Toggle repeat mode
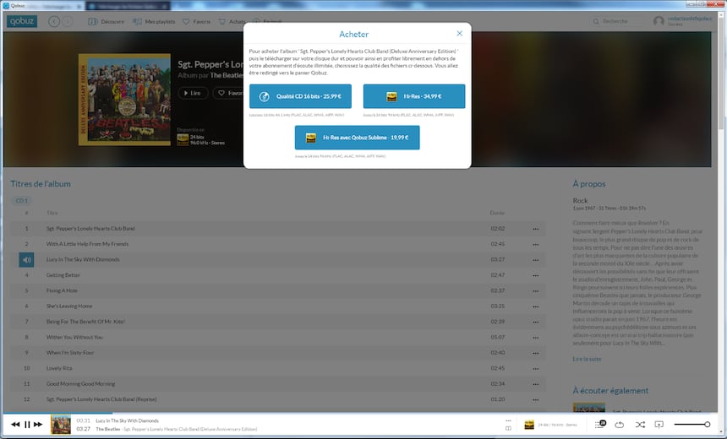The width and height of the screenshot is (727, 439). 620,425
